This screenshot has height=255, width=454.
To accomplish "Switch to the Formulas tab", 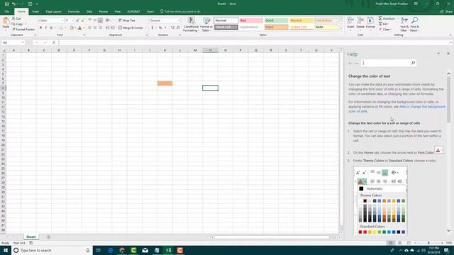I will [x=74, y=11].
